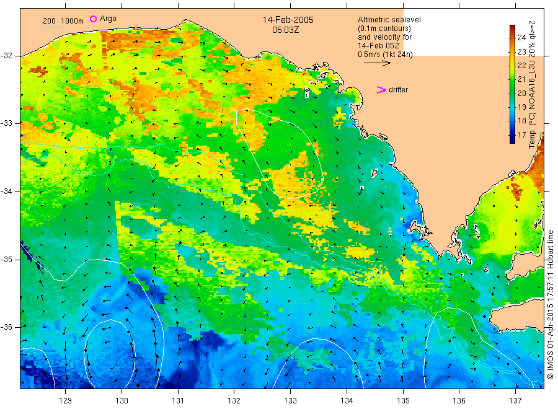Click longitude axis label 133
The height and width of the screenshot is (409, 558).
(x=290, y=401)
